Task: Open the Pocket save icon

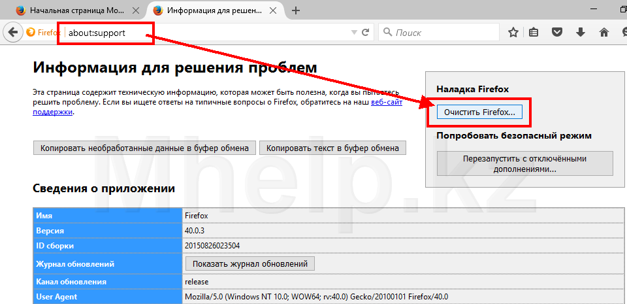Action: (557, 33)
